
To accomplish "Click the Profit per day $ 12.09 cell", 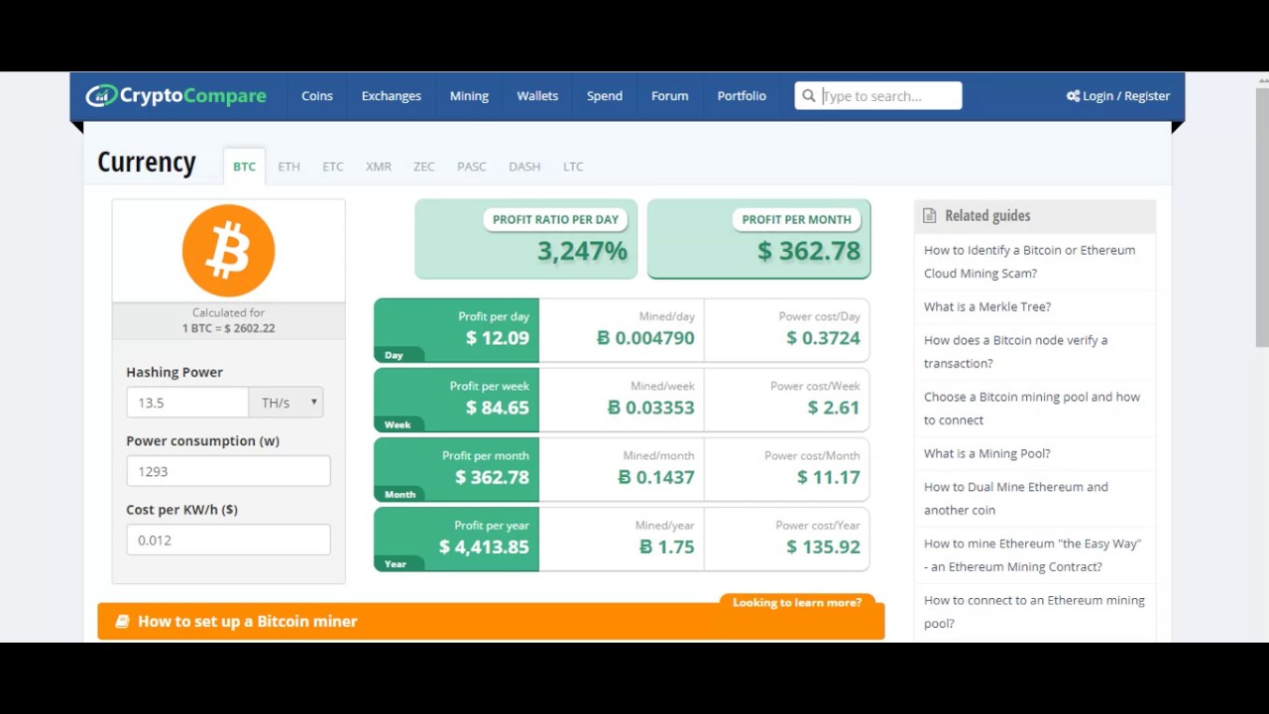I will [456, 330].
